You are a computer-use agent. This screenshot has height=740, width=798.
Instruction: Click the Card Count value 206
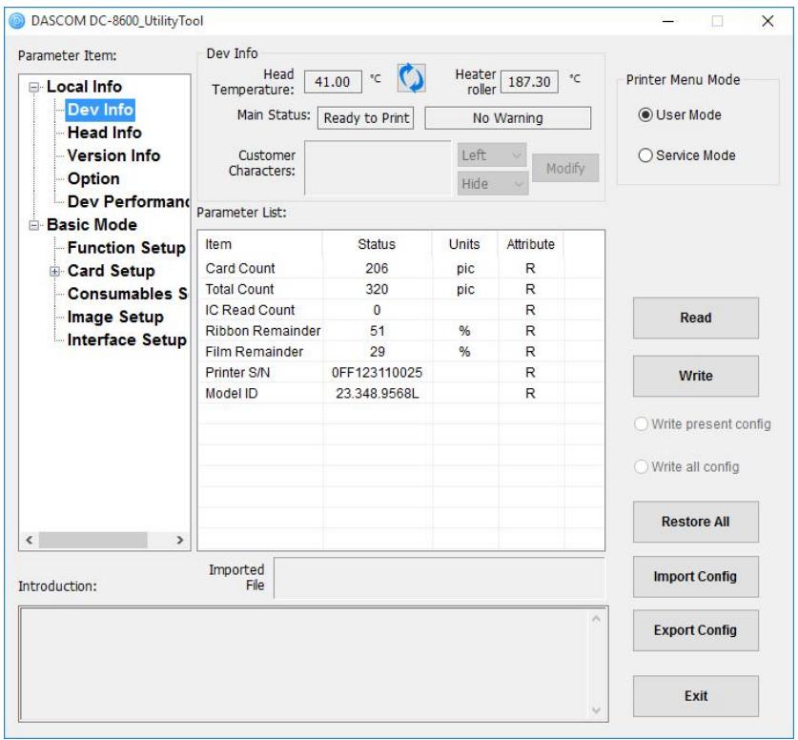coord(377,268)
